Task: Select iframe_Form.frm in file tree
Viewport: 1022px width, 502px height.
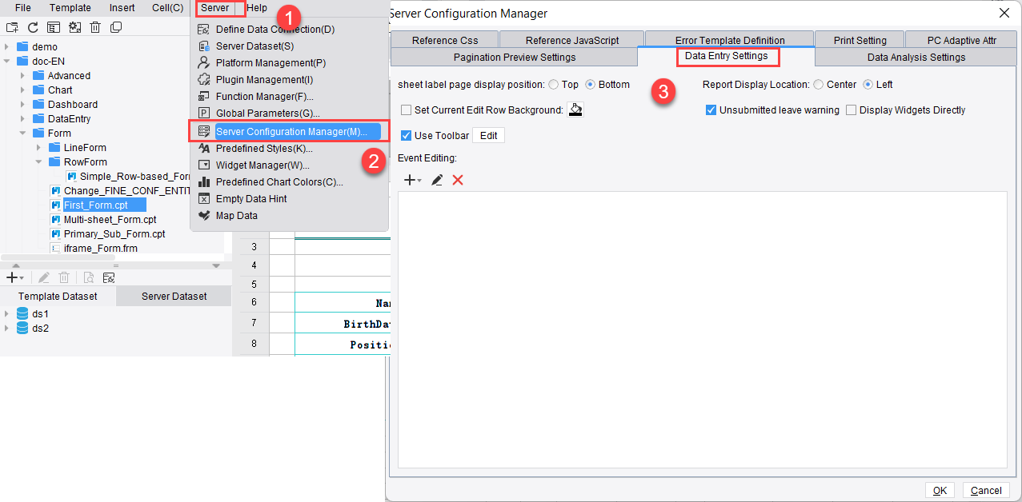Action: coord(101,249)
